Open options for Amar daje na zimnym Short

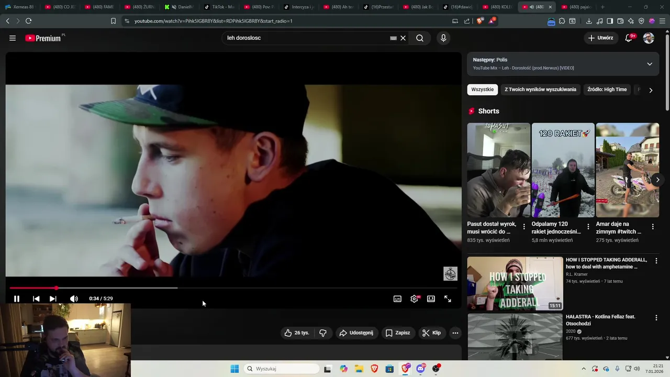(x=653, y=227)
